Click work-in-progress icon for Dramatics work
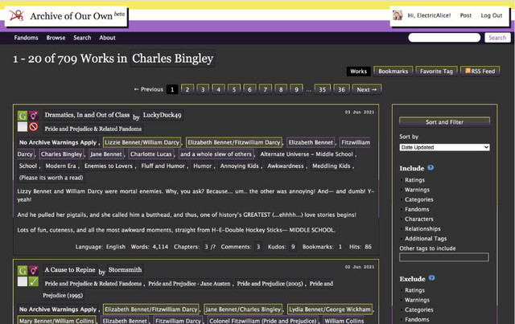Image resolution: width=515 pixels, height=324 pixels. point(34,127)
